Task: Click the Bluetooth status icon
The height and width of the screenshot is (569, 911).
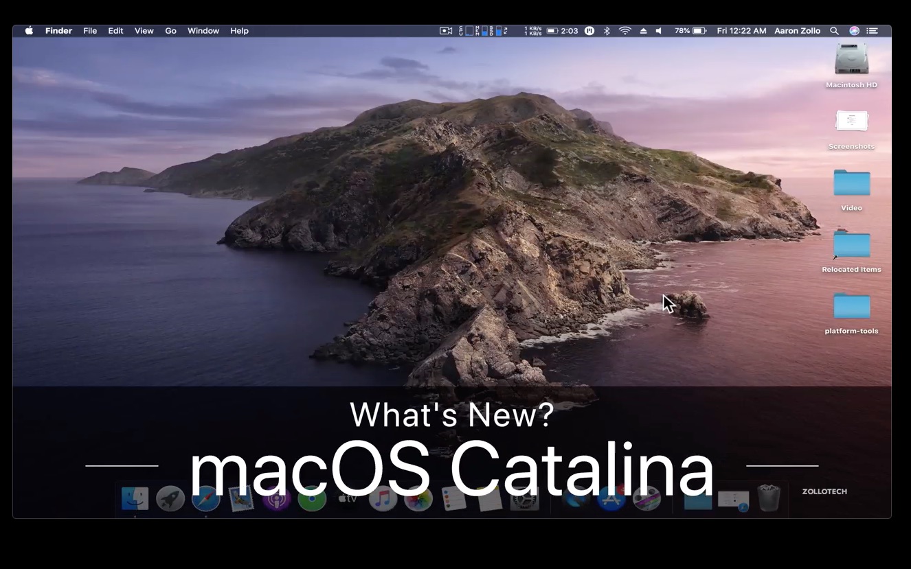Action: click(x=607, y=31)
